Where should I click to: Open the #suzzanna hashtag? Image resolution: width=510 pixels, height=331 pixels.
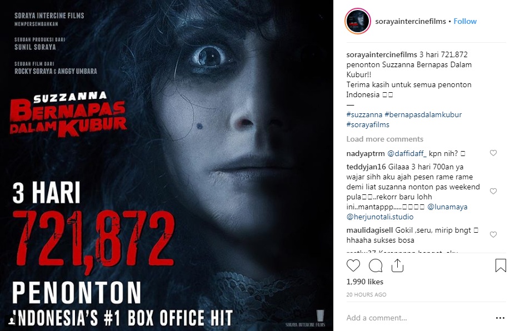click(364, 114)
